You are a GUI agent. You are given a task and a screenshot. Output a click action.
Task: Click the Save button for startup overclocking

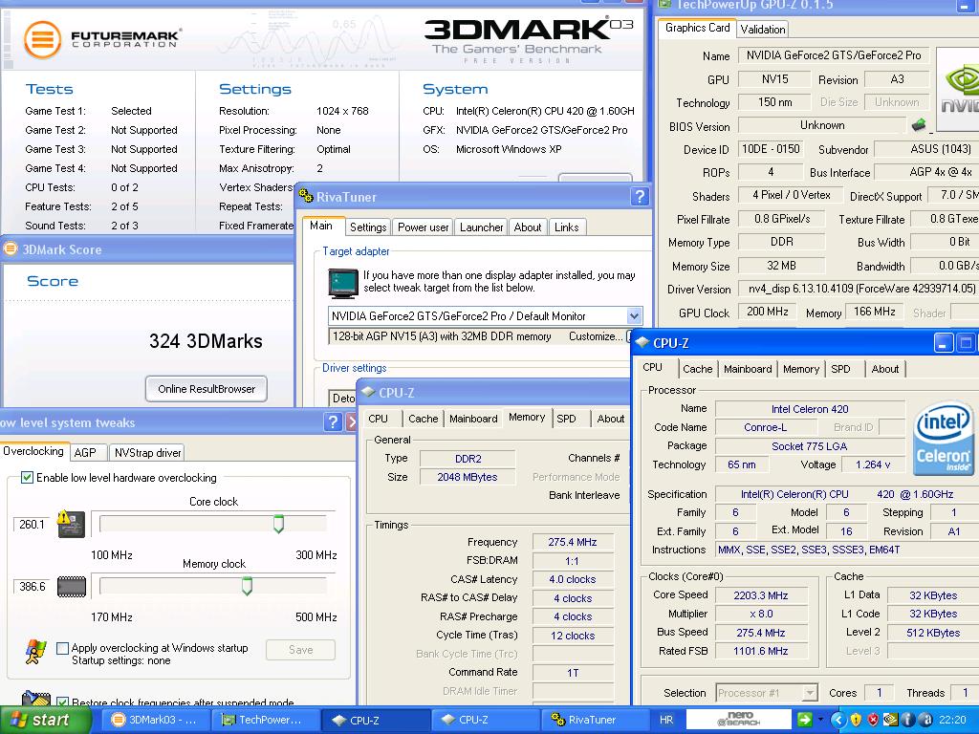point(300,650)
